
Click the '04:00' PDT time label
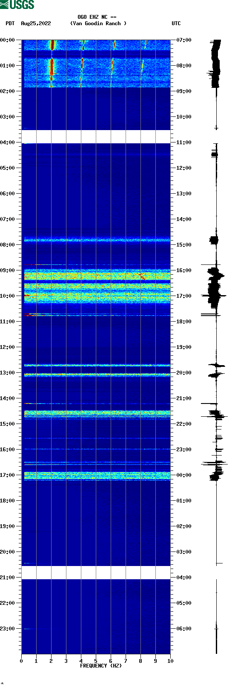click(7, 142)
